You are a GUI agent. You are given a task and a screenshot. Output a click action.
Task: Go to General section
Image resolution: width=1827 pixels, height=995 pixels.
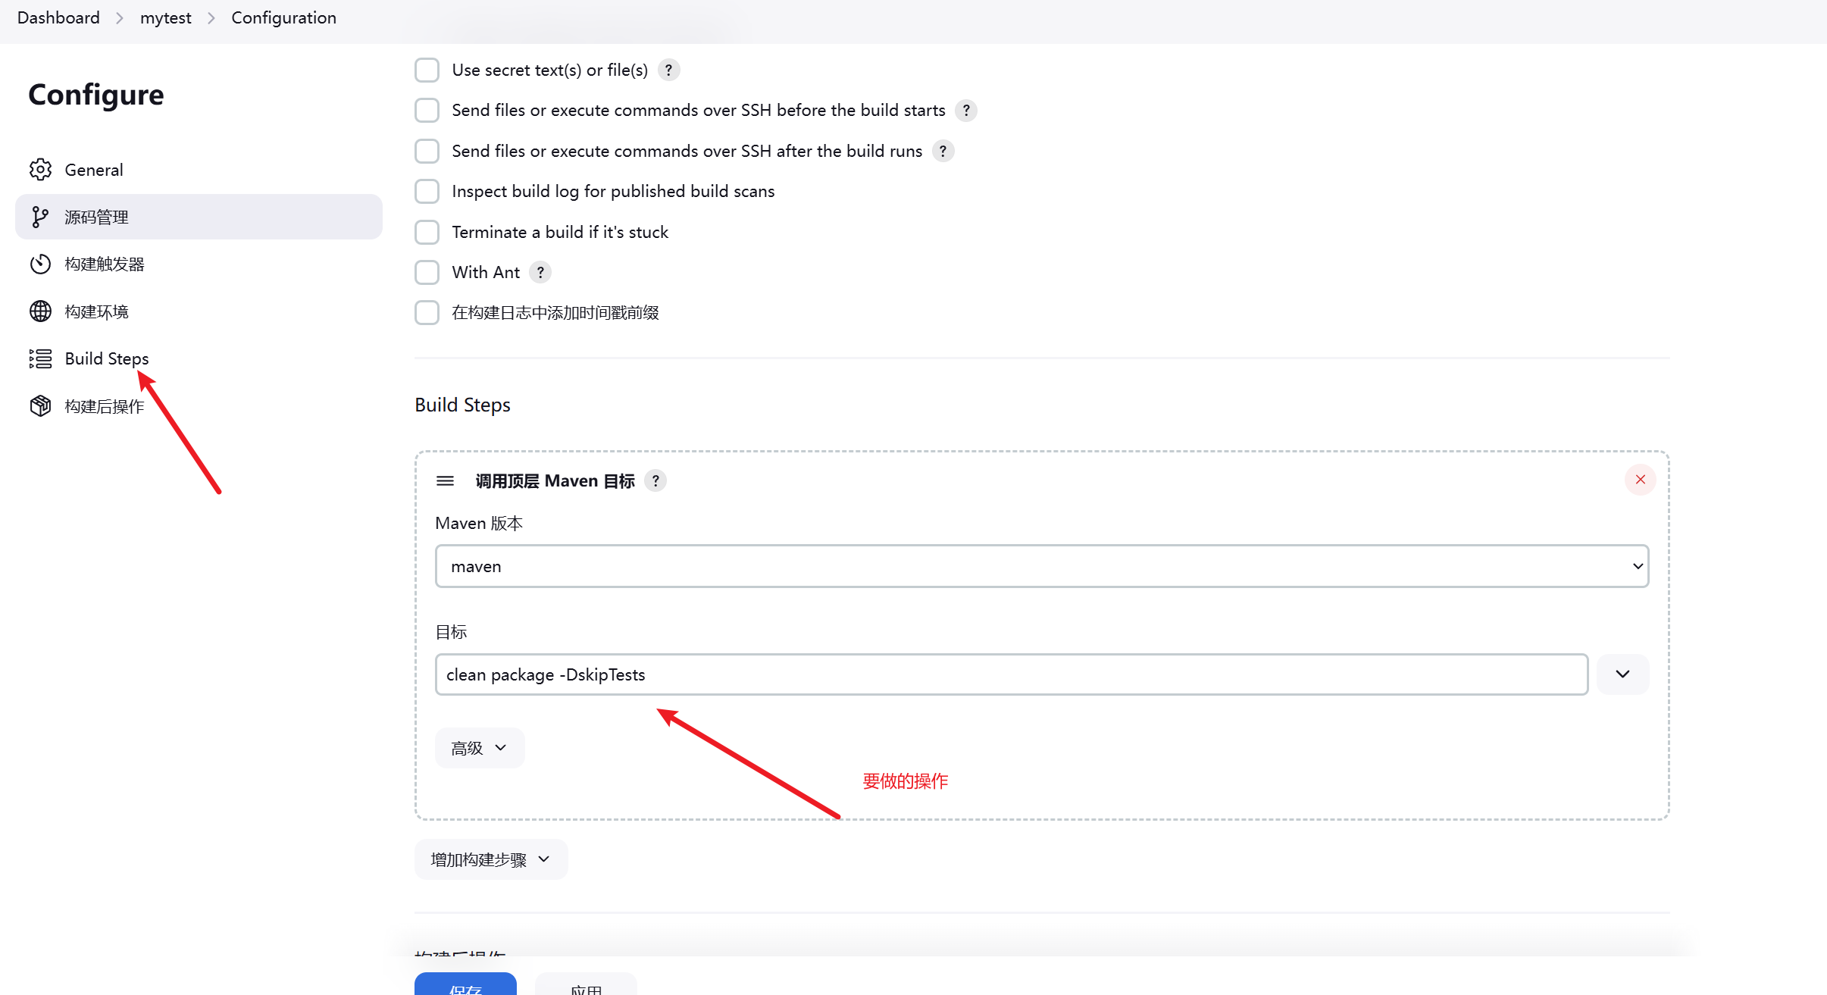199,170
